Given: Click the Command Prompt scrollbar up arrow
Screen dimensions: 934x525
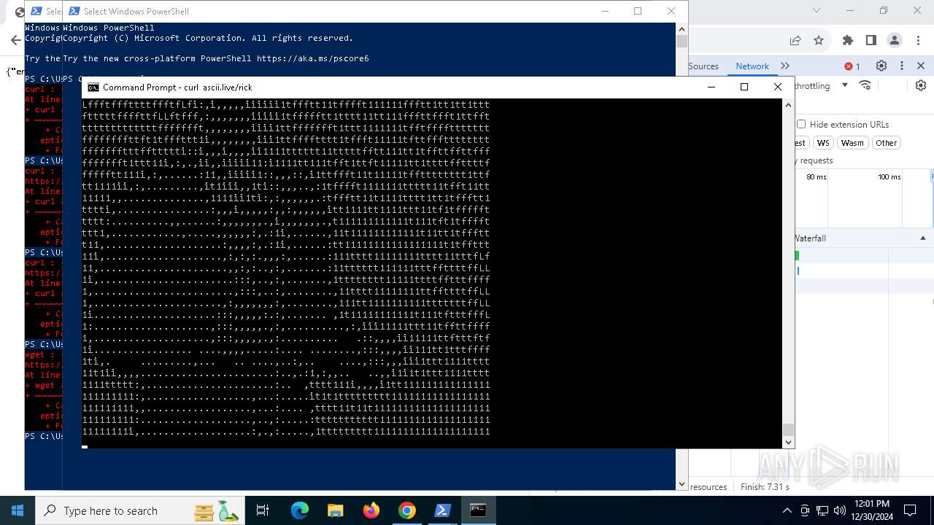Looking at the screenshot, I should tap(788, 105).
